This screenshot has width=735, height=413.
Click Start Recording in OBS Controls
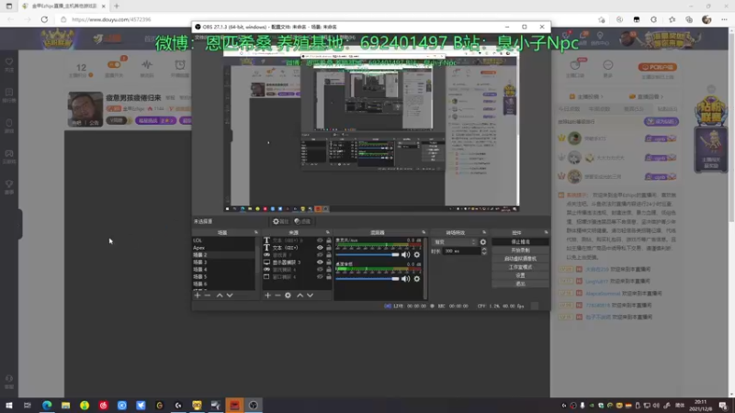tap(520, 250)
